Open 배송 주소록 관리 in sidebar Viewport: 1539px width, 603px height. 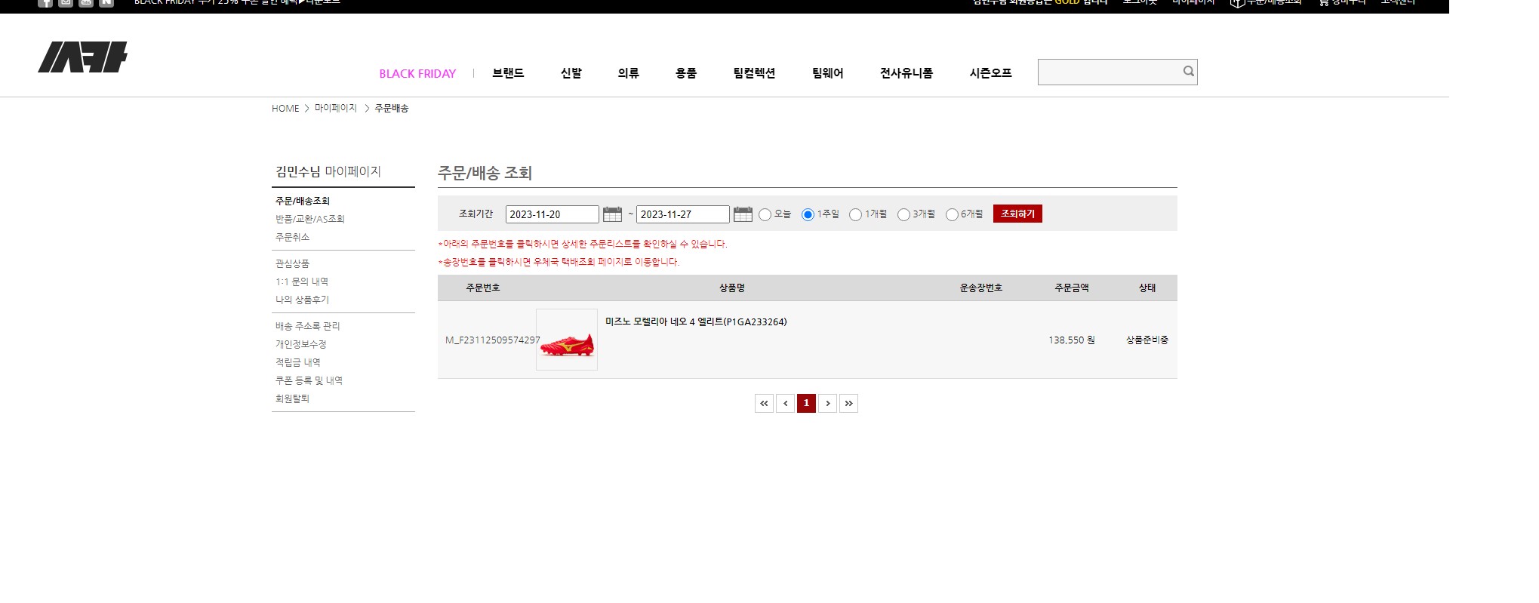point(308,326)
